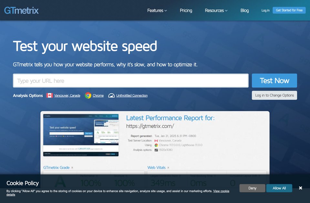The width and height of the screenshot is (310, 203).
Task: Open the Pricing page
Action: (186, 10)
